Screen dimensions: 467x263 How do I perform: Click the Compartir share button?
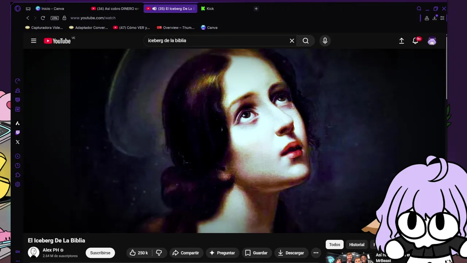pyautogui.click(x=186, y=253)
